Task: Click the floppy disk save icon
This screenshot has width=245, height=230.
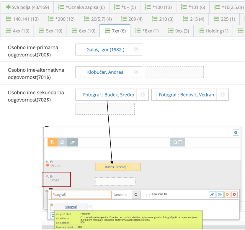Action: (52, 142)
